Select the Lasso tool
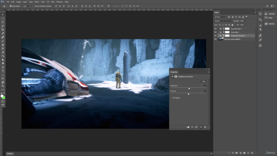The image size is (277, 156). [x=3, y=22]
